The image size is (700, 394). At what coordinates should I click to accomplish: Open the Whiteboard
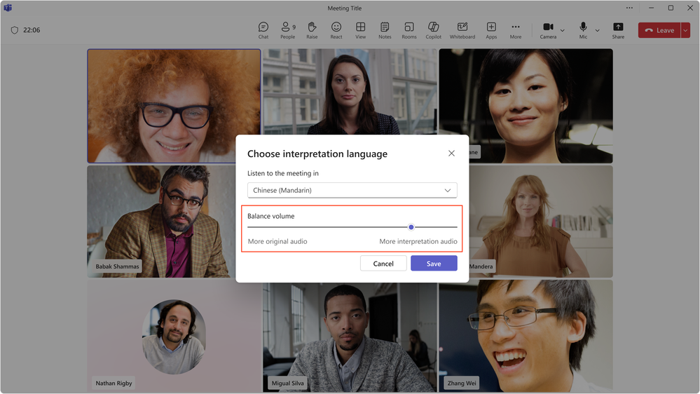point(462,30)
